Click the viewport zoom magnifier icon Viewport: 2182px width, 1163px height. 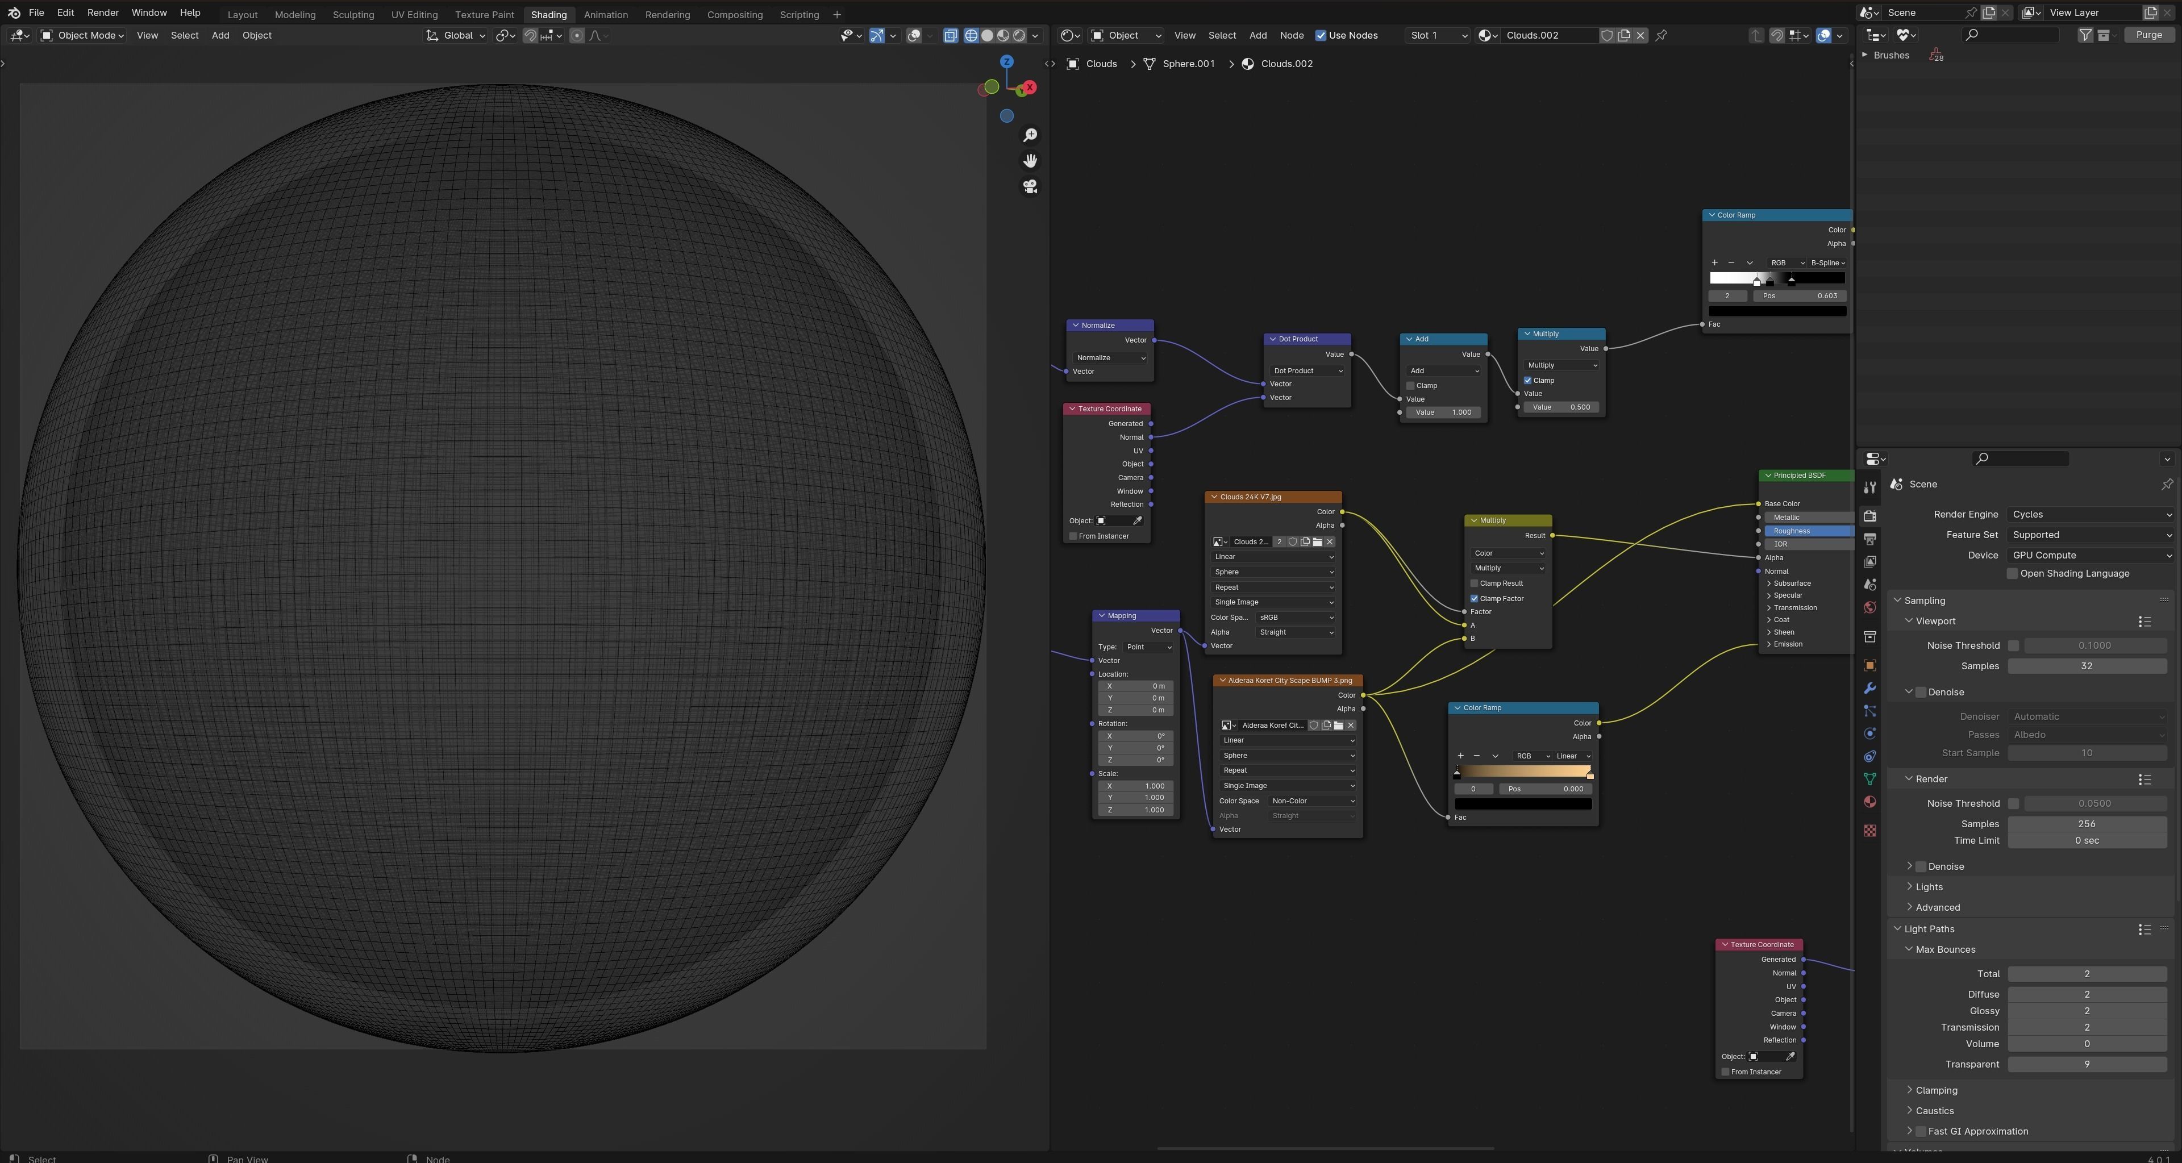coord(1030,136)
